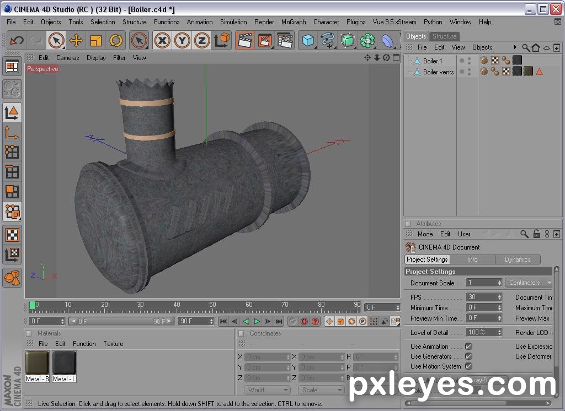The width and height of the screenshot is (565, 411).
Task: Render to Picture Viewer
Action: coord(265,40)
